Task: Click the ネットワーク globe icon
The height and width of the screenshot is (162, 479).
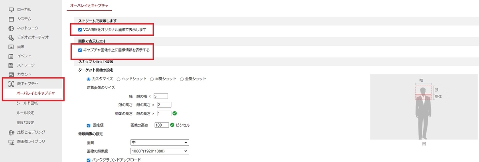Action: 11,28
